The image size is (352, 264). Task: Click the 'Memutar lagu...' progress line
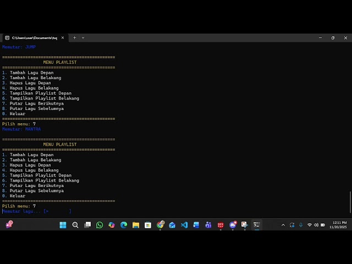tap(37, 211)
